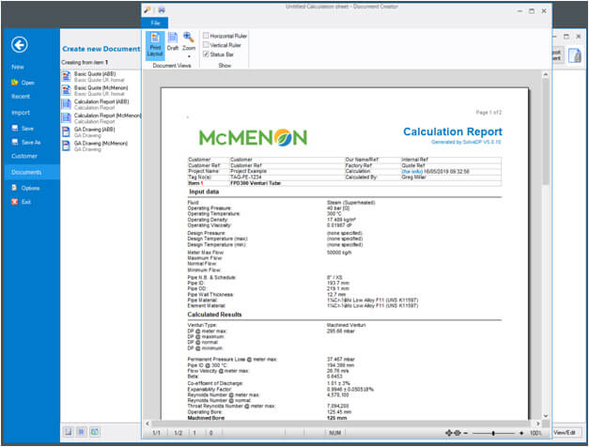589x447 pixels.
Task: Click the Basic Quote (ABB) template icon
Action: (x=66, y=77)
